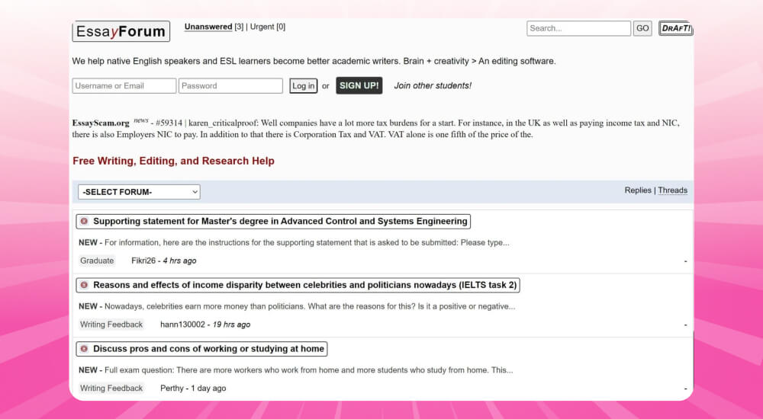
Task: Click the Password field
Action: 230,86
